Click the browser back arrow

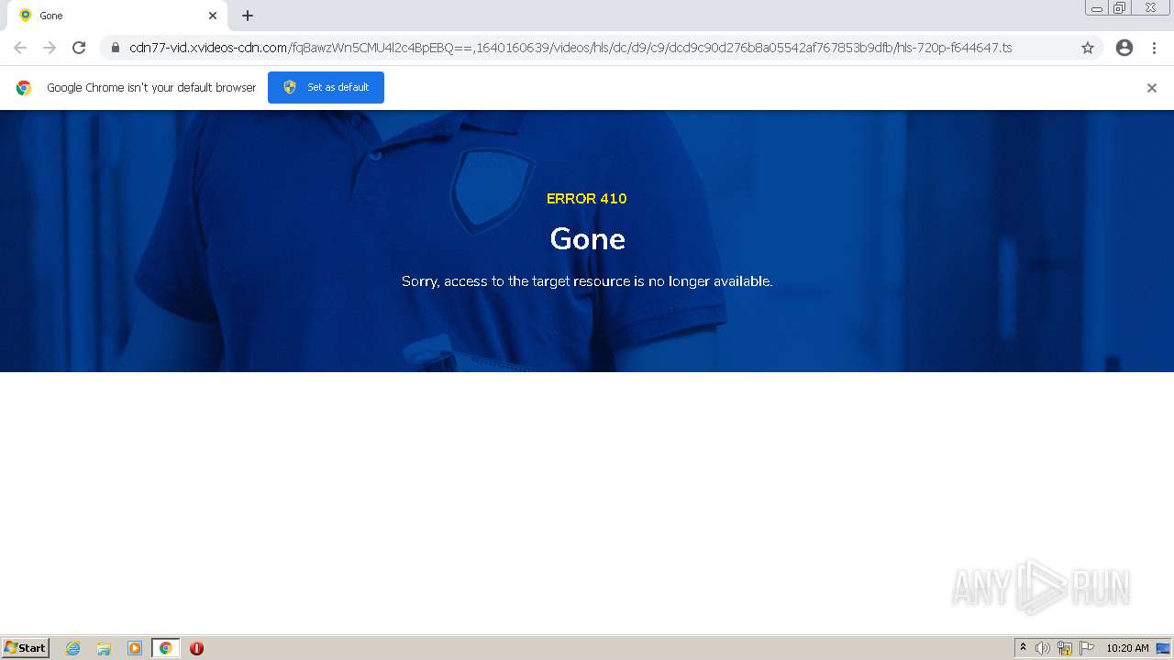coord(20,48)
